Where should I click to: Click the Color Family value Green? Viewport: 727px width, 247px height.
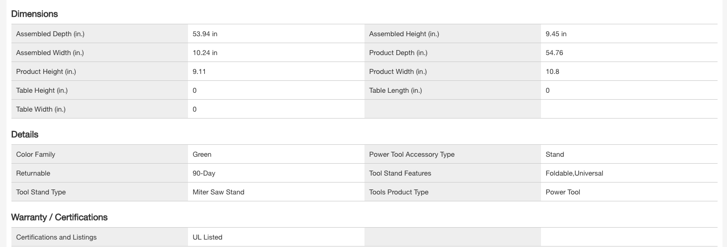coord(202,154)
